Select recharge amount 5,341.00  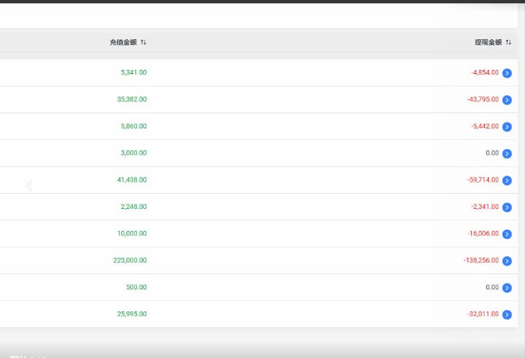pyautogui.click(x=134, y=73)
